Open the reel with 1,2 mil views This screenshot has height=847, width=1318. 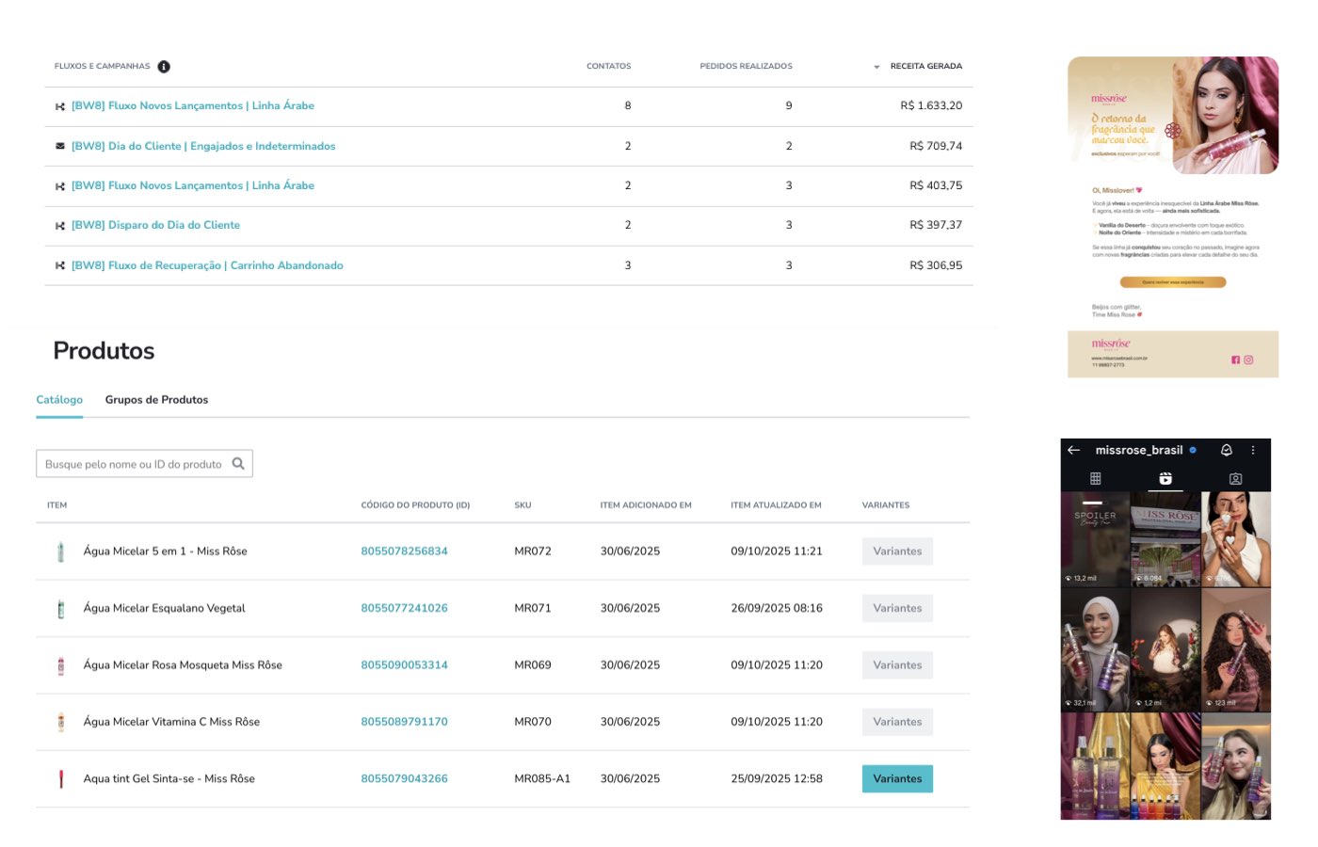pyautogui.click(x=1165, y=649)
